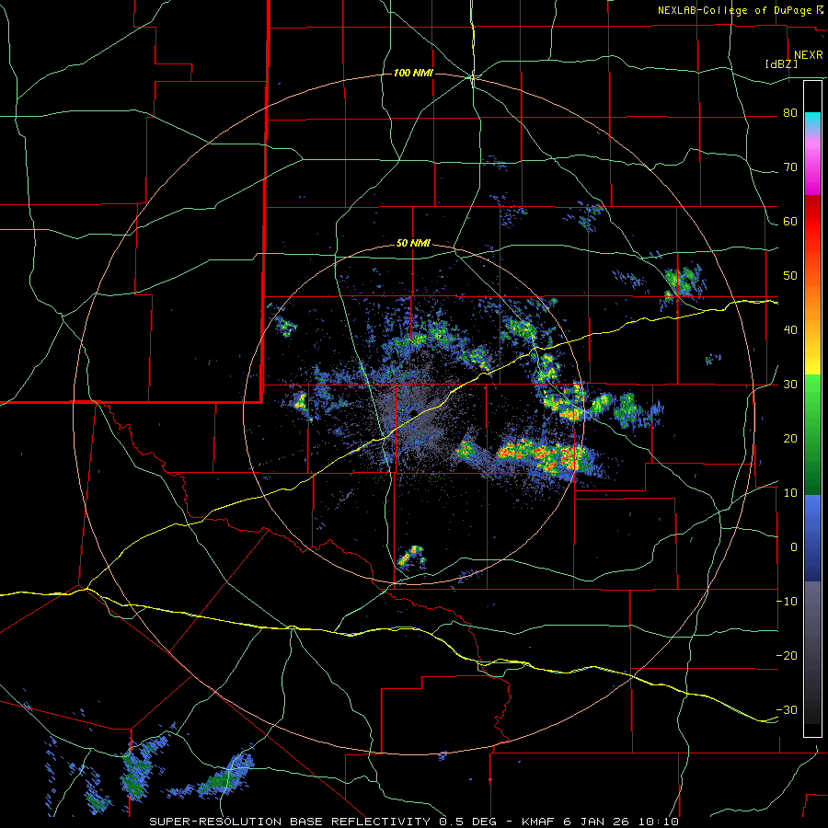Click the NEXR label near the legend
Viewport: 828px width, 828px height.
pos(809,55)
